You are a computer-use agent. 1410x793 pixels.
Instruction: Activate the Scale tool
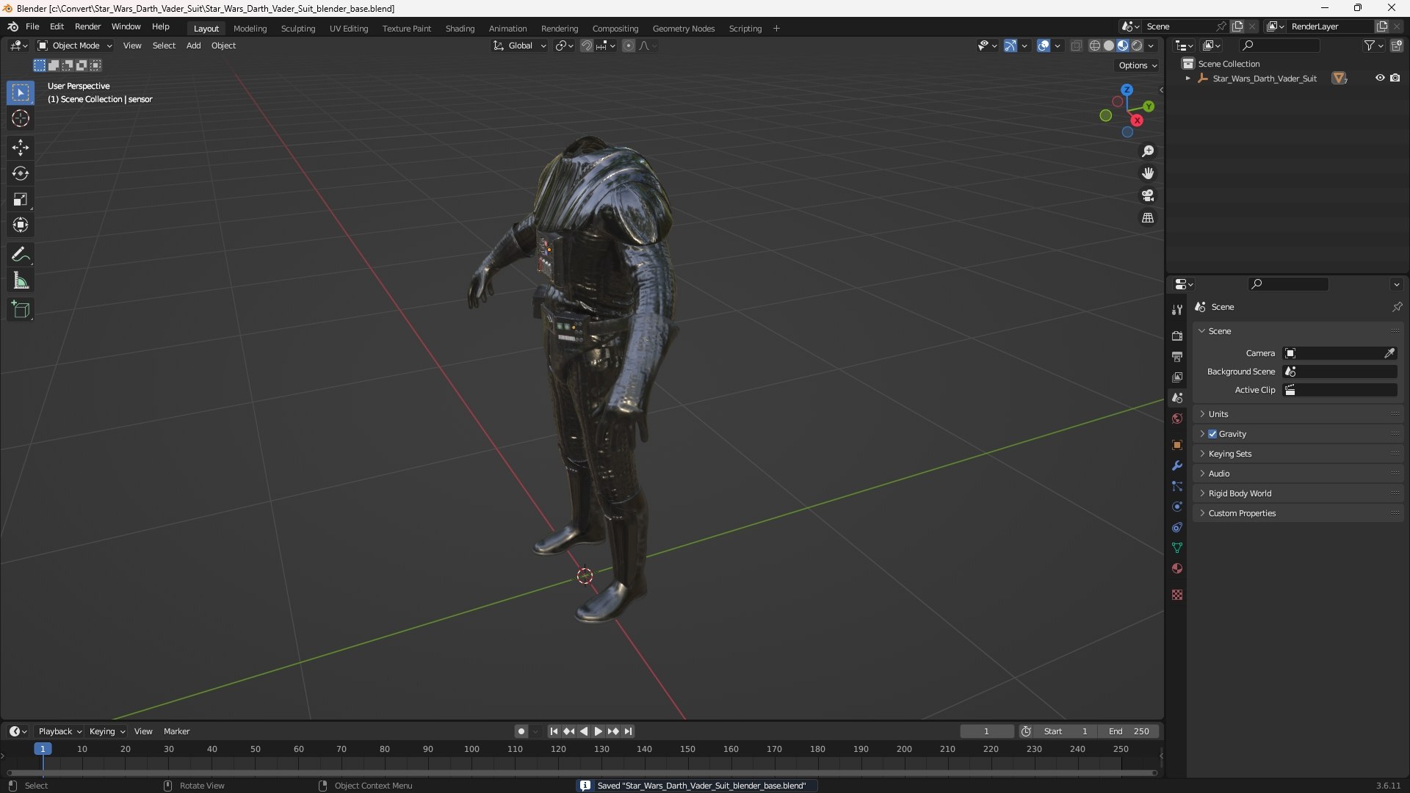(21, 199)
